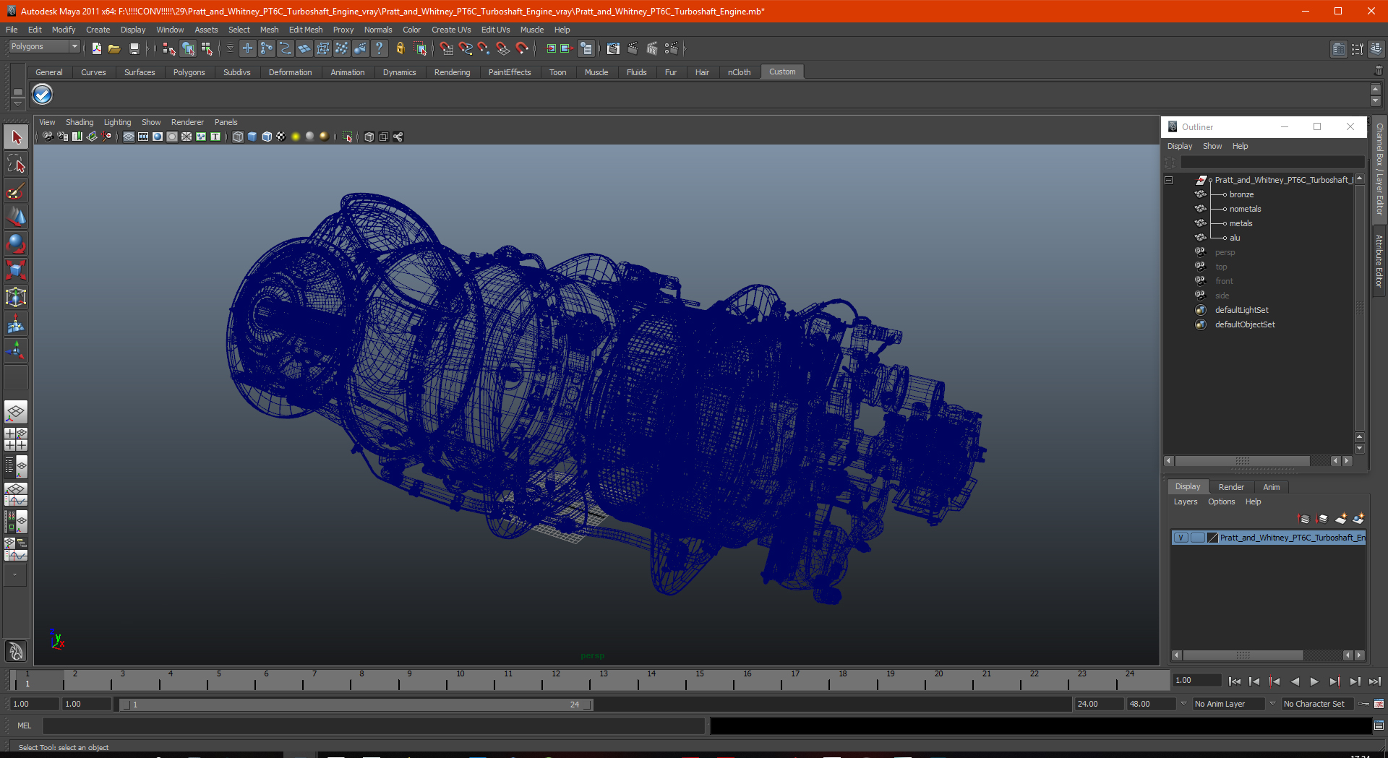
Task: Toggle Highlight Selection mode icon
Action: click(420, 48)
